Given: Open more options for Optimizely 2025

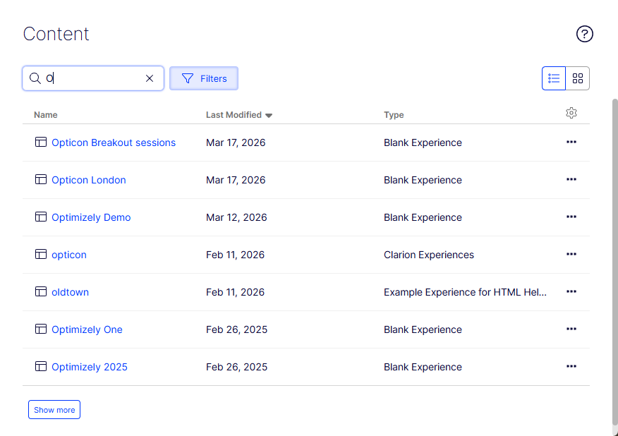Looking at the screenshot, I should point(571,366).
